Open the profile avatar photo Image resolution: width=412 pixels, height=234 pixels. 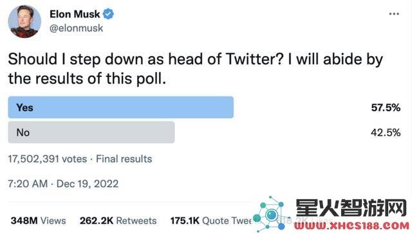[24, 21]
